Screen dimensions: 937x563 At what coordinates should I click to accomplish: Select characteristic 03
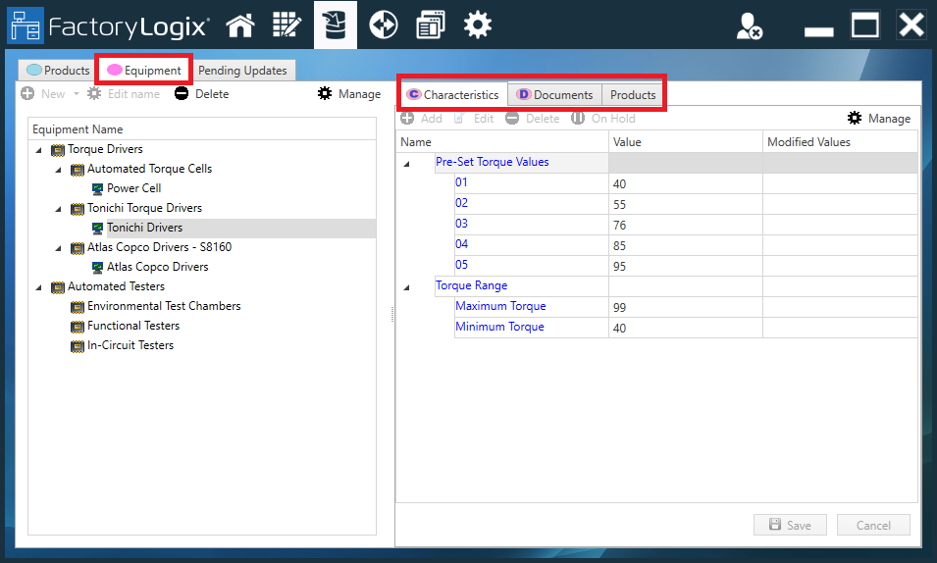(x=461, y=224)
